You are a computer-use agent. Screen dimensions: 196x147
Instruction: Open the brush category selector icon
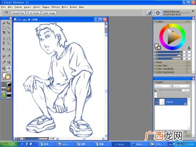click(x=149, y=13)
